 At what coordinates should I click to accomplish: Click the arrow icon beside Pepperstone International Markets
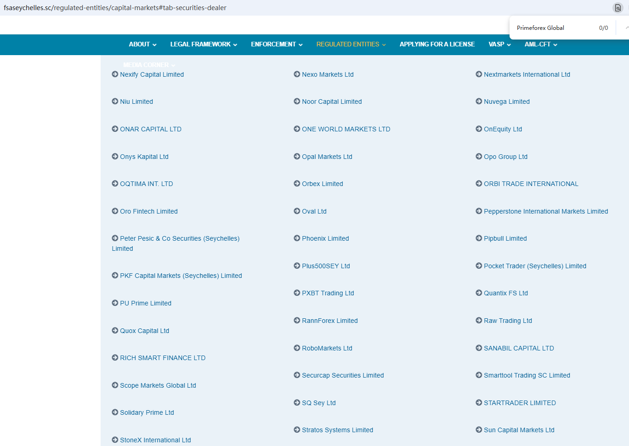coord(479,211)
